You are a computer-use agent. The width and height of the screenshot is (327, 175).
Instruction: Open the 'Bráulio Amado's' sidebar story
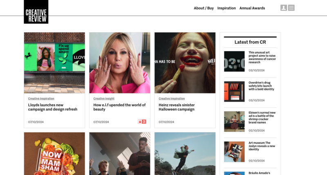259,173
